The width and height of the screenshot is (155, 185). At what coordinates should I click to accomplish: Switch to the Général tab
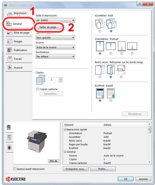19,24
